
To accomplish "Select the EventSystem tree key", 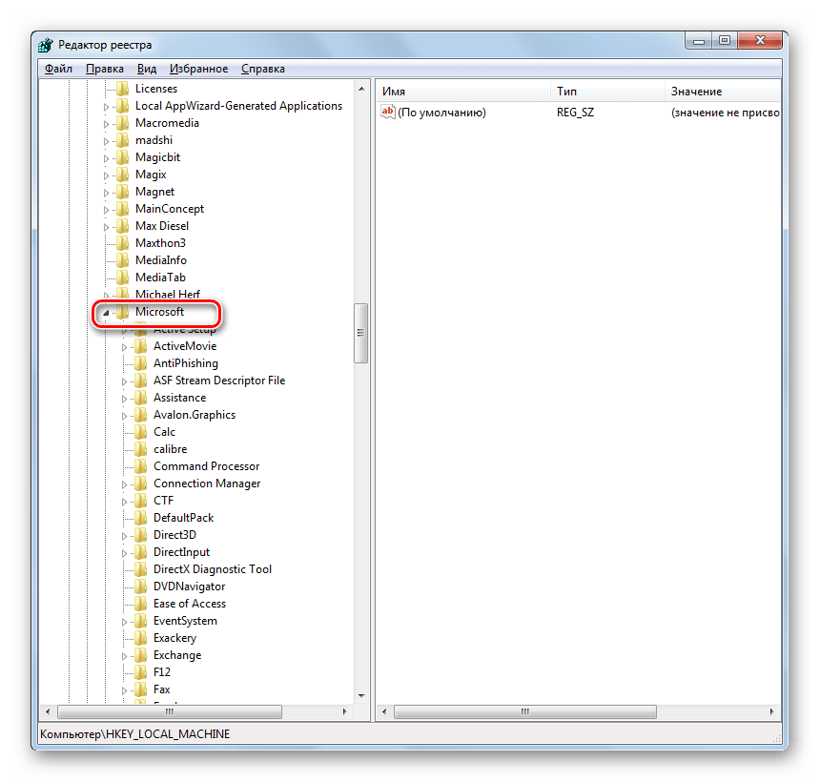I will pos(185,621).
